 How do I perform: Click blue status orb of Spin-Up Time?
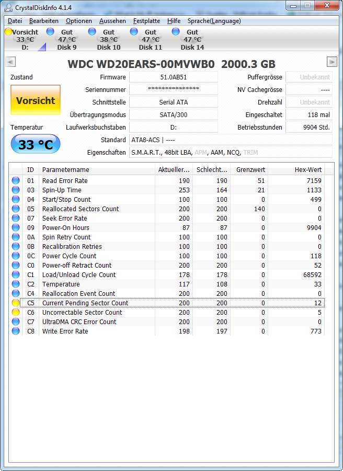(x=16, y=190)
